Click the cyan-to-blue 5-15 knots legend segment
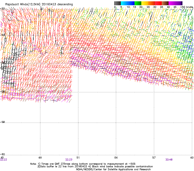Screen dimensions: 194x171 (128, 3)
